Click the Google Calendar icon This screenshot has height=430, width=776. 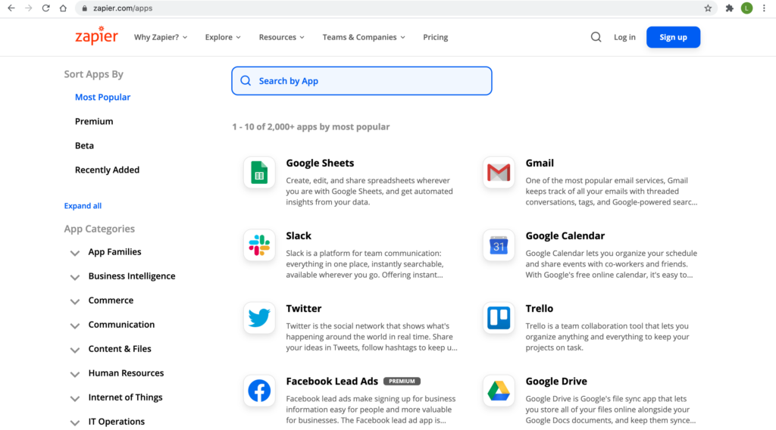point(499,245)
